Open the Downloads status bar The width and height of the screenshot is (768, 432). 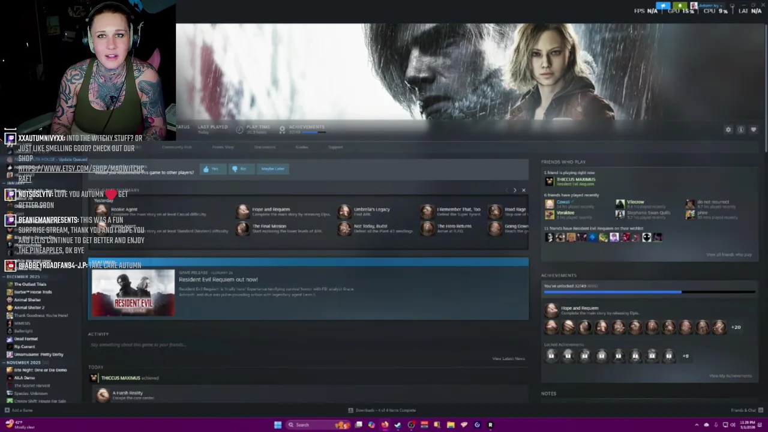[382, 410]
